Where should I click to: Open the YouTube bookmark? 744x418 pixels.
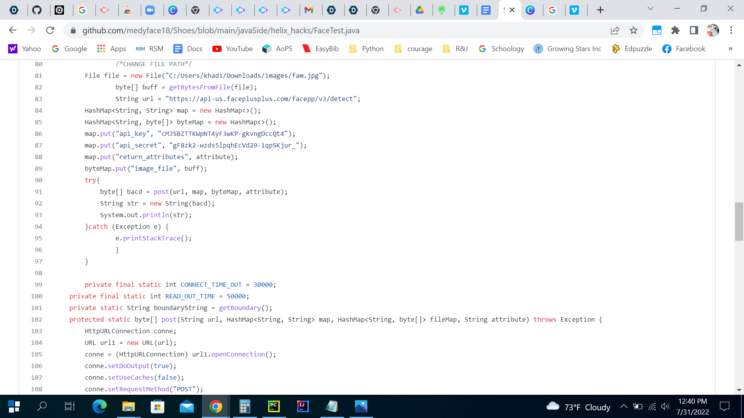(x=232, y=49)
